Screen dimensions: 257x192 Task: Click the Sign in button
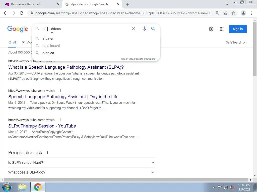click(x=238, y=29)
